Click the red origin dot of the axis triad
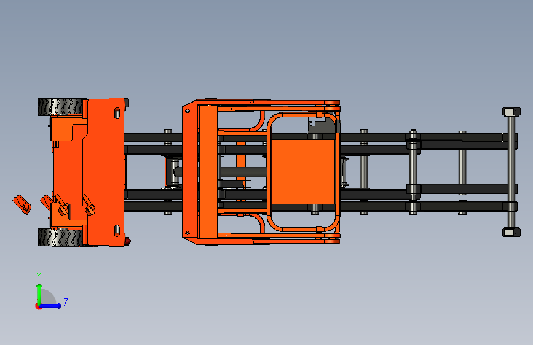 [x=38, y=306]
